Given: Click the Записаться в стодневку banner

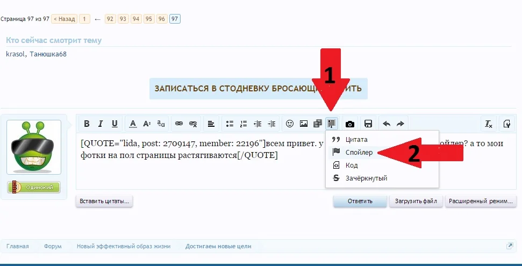Looking at the screenshot, I should (259, 89).
